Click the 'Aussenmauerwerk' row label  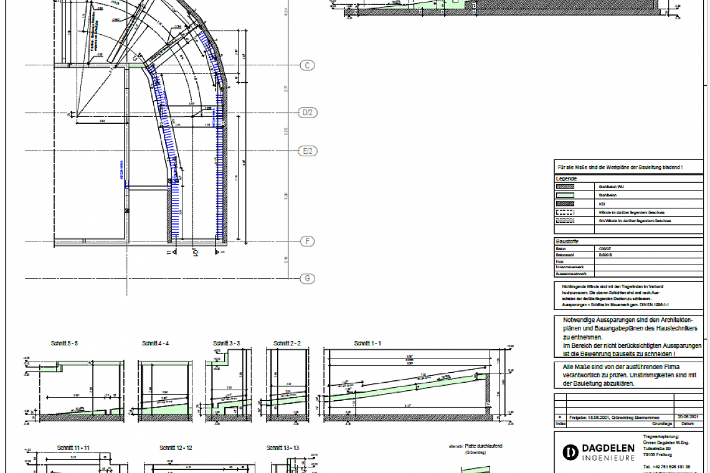tap(571, 273)
